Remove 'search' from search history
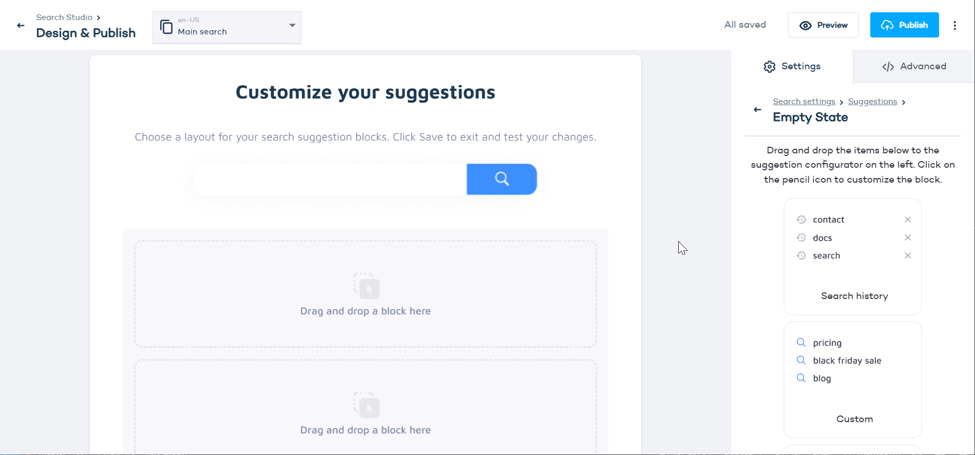Screen dimensions: 975x455 pyautogui.click(x=907, y=255)
